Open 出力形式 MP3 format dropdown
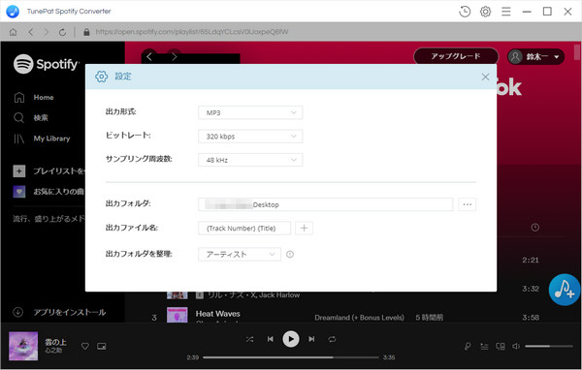The width and height of the screenshot is (582, 370). pos(250,112)
